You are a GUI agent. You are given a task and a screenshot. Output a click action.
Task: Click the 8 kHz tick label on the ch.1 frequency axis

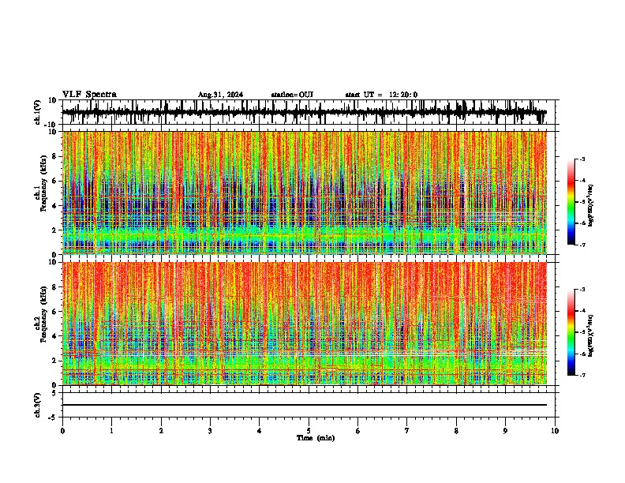55,156
